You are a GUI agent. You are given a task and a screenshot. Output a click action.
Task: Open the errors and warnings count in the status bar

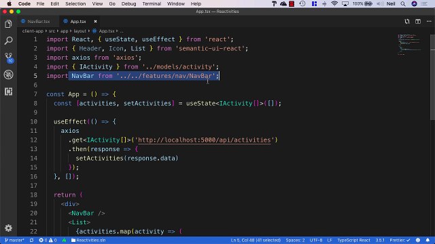[48, 240]
